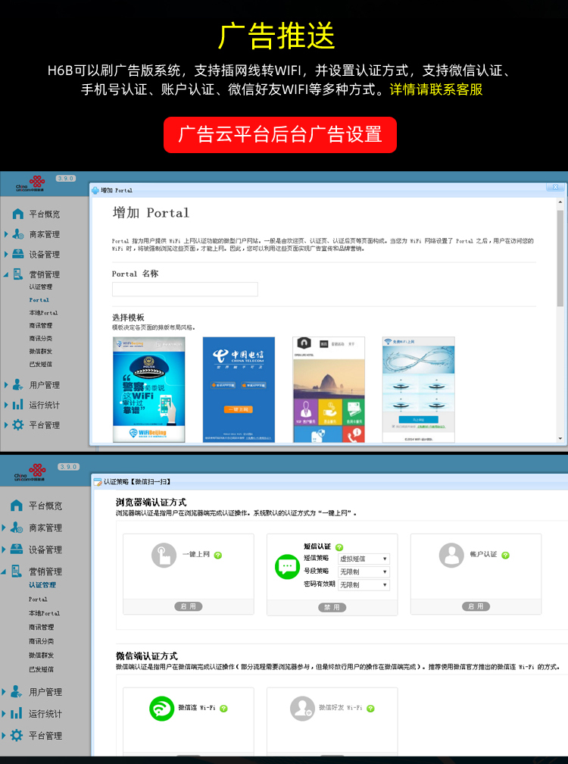Image resolution: width=568 pixels, height=764 pixels.
Task: Select 商讯管理 in upper screenshot sidebar
Action: 40,325
